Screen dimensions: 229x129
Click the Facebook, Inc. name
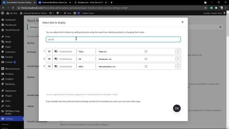pyautogui.click(x=105, y=59)
